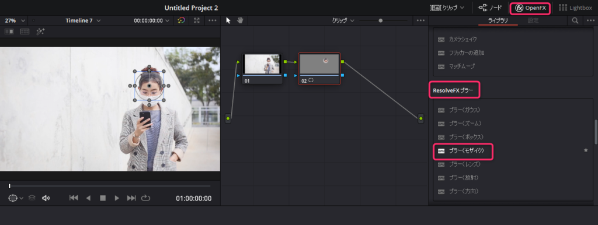This screenshot has height=225, width=598.
Task: Select フリッカーの追加 effect
Action: click(x=467, y=52)
